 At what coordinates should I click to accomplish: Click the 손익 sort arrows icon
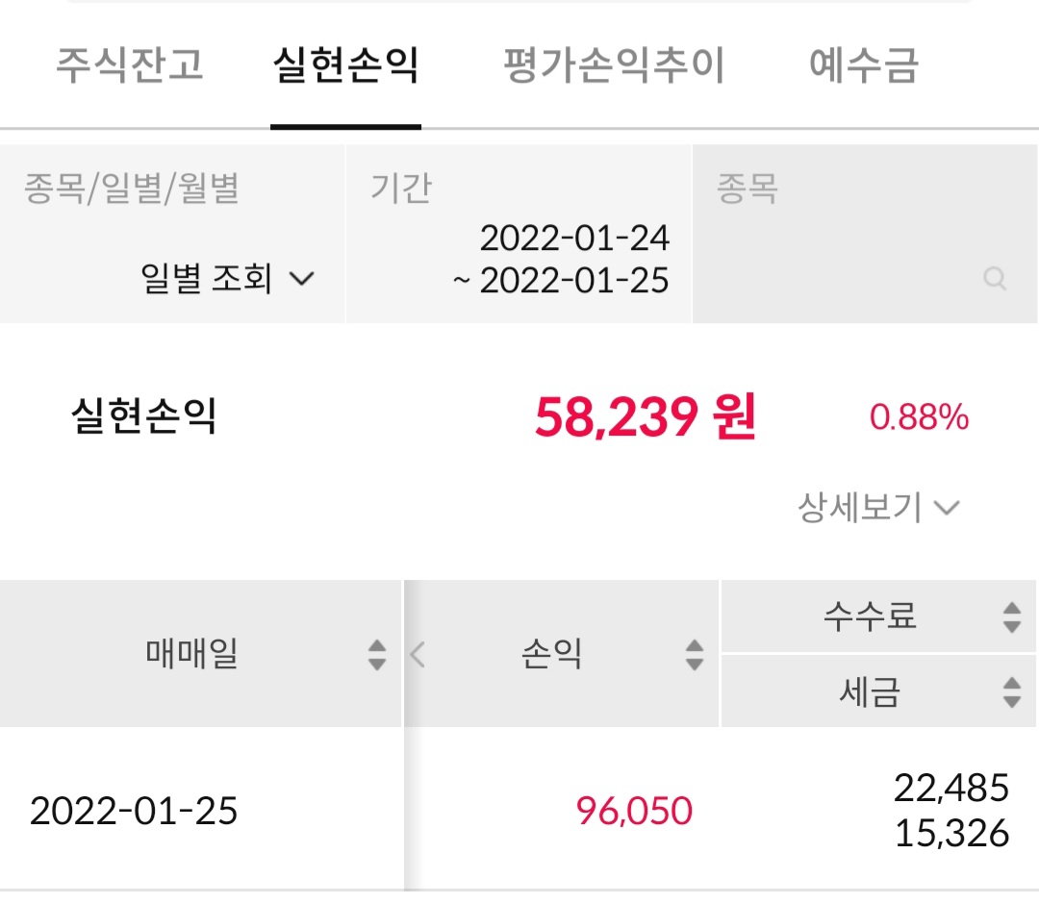click(694, 655)
